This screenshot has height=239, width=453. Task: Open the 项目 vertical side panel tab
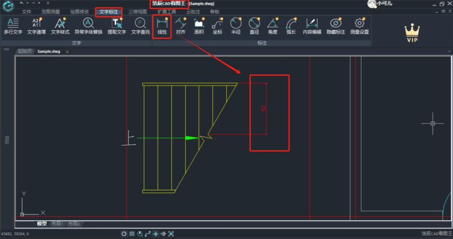point(7,141)
